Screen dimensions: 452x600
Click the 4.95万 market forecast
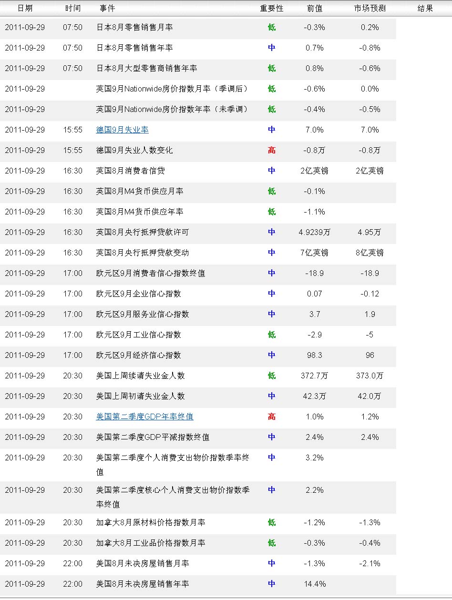pyautogui.click(x=370, y=232)
